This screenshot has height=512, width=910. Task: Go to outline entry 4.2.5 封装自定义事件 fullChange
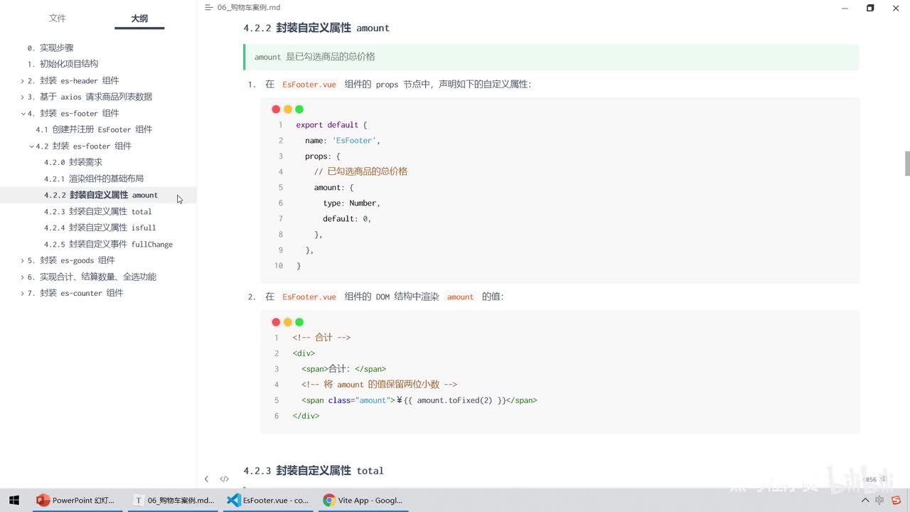point(109,244)
